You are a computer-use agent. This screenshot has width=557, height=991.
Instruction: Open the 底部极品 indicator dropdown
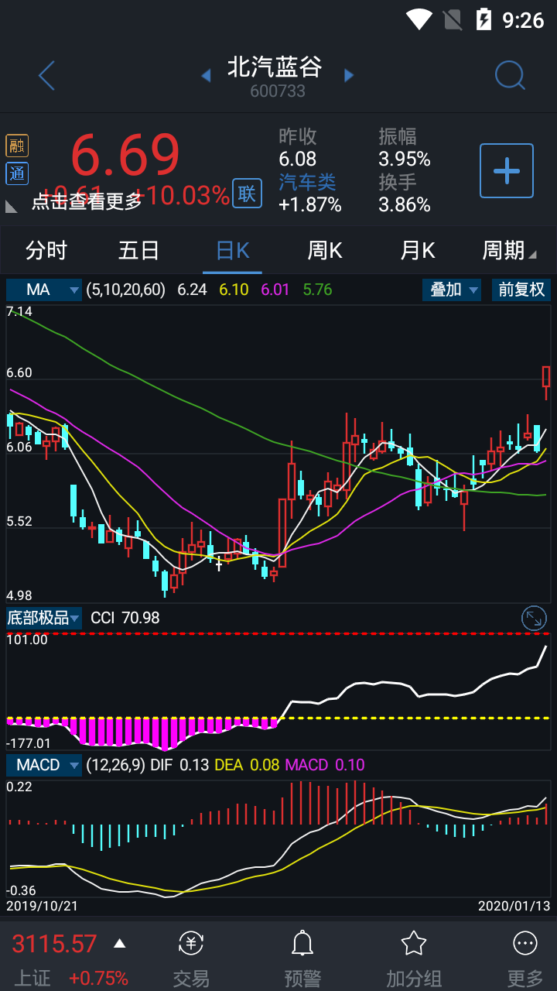point(44,618)
